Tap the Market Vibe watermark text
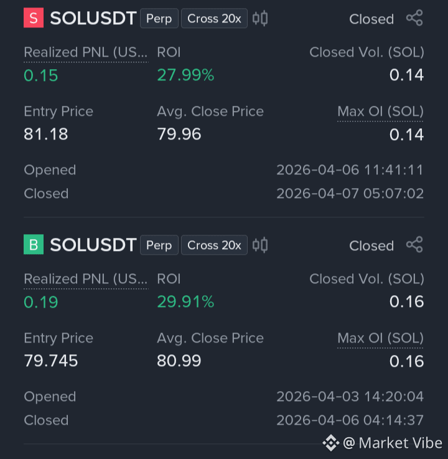 393,443
